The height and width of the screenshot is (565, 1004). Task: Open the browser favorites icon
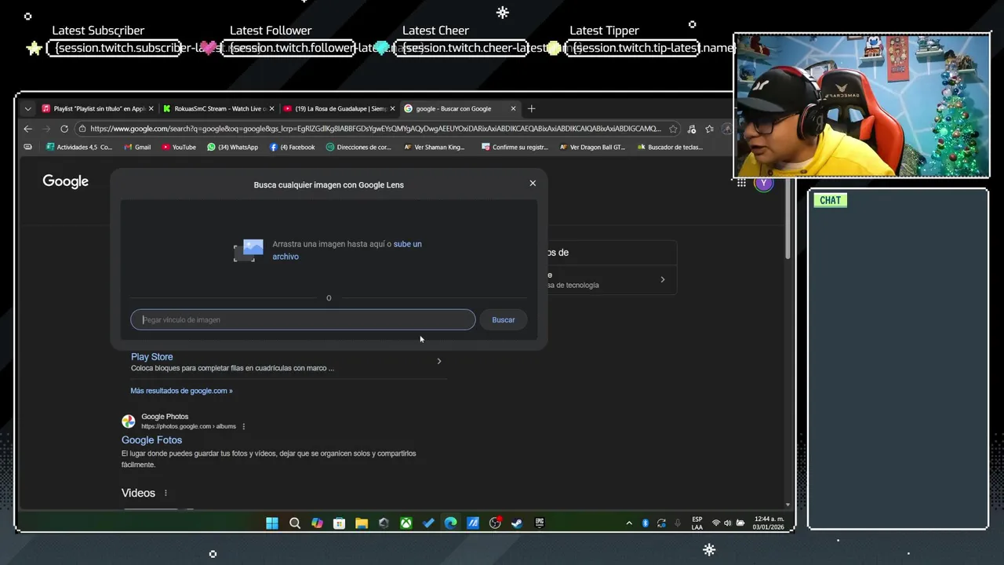[710, 129]
